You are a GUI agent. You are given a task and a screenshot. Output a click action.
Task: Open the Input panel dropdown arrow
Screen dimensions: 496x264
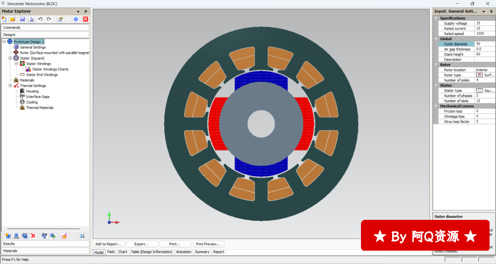coord(483,11)
